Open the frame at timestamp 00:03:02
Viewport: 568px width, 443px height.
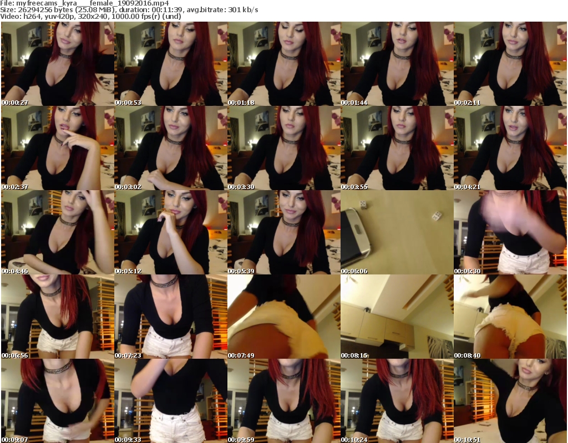coord(171,148)
